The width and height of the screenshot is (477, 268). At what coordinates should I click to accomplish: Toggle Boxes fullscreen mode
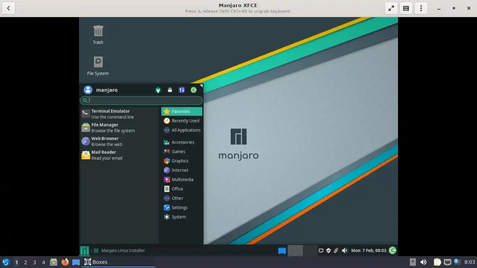[x=391, y=8]
